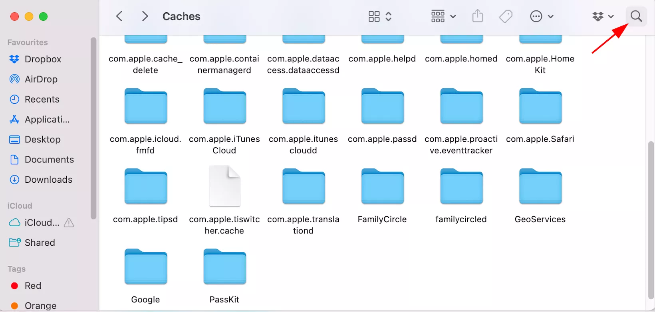
Task: Click the Search magnifying glass icon
Action: click(636, 16)
